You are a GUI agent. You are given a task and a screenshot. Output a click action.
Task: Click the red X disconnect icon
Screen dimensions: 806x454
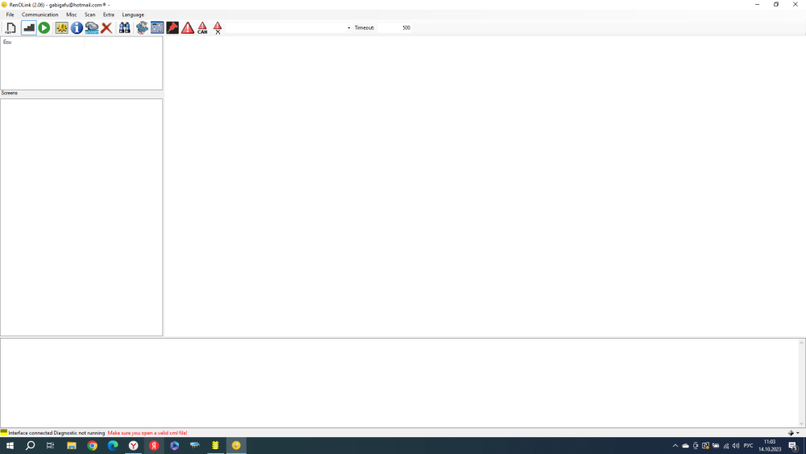click(106, 28)
